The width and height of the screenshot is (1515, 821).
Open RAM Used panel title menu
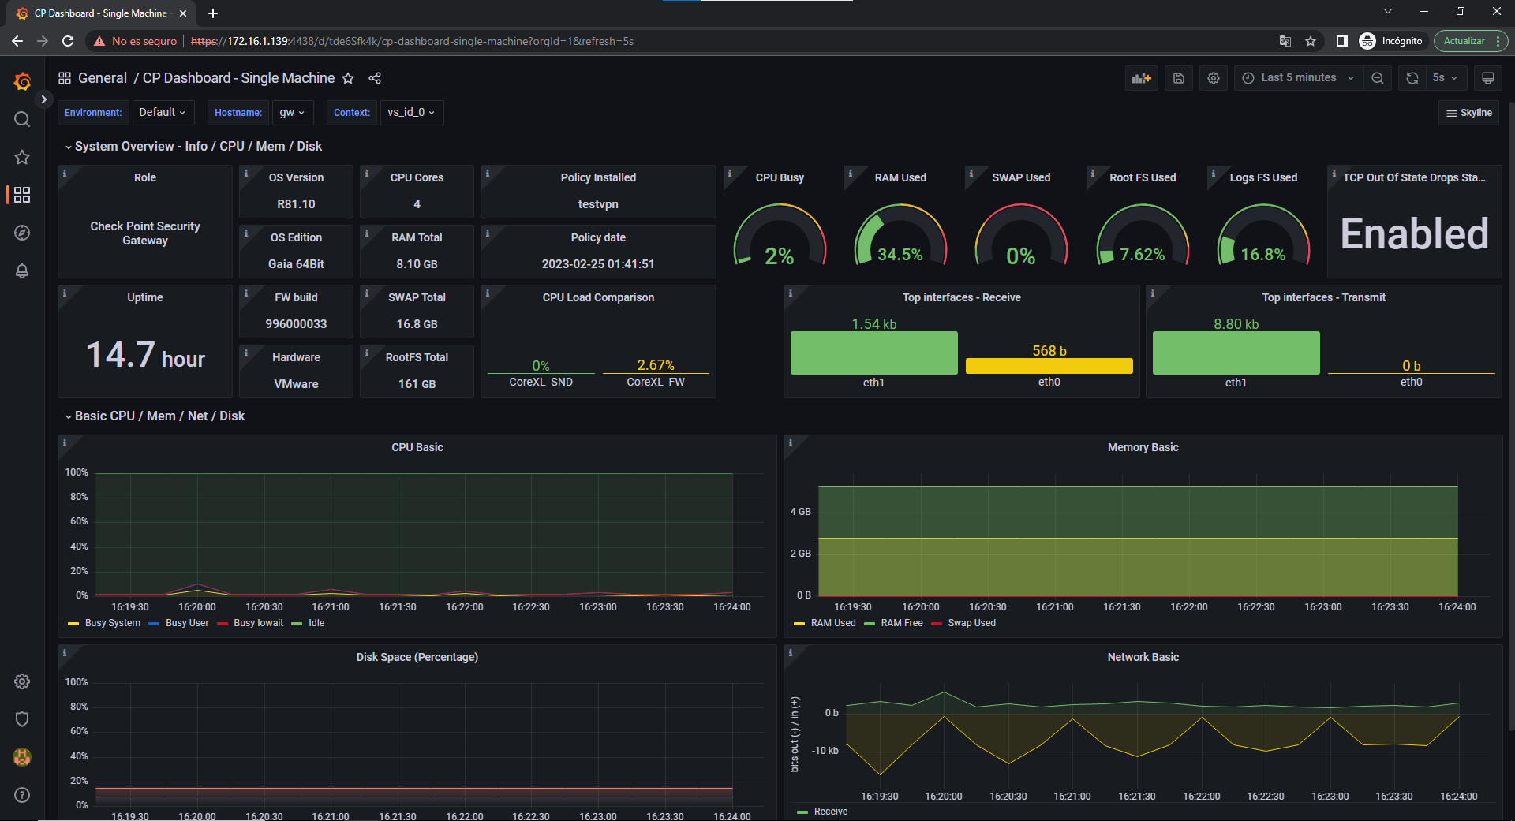[x=900, y=177]
